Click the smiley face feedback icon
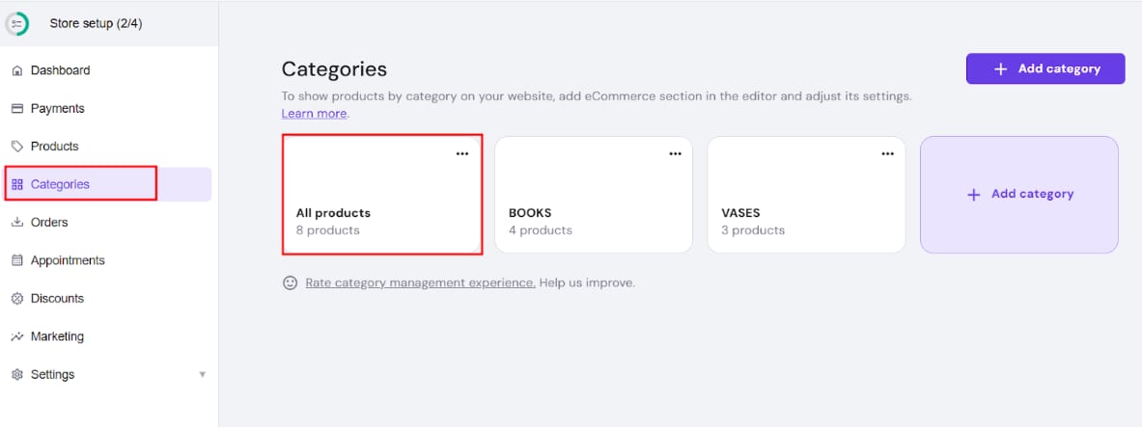 click(290, 283)
